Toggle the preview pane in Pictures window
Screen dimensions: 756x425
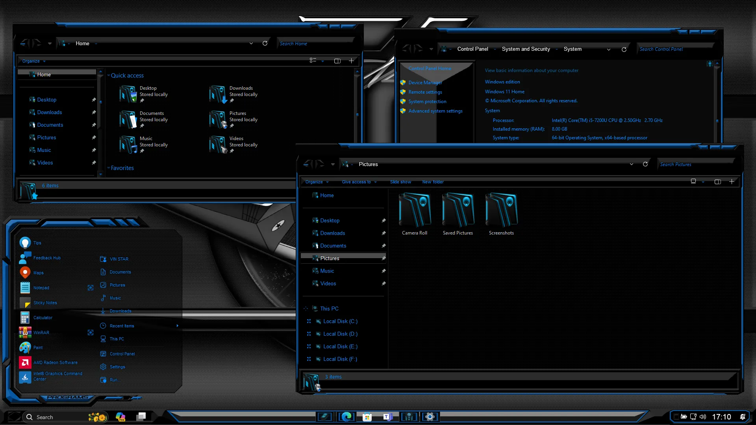(x=717, y=181)
